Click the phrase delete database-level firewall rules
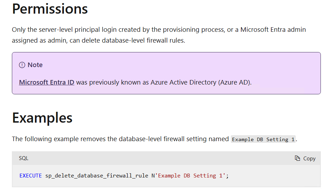Image resolution: width=324 pixels, height=189 pixels. point(133,40)
